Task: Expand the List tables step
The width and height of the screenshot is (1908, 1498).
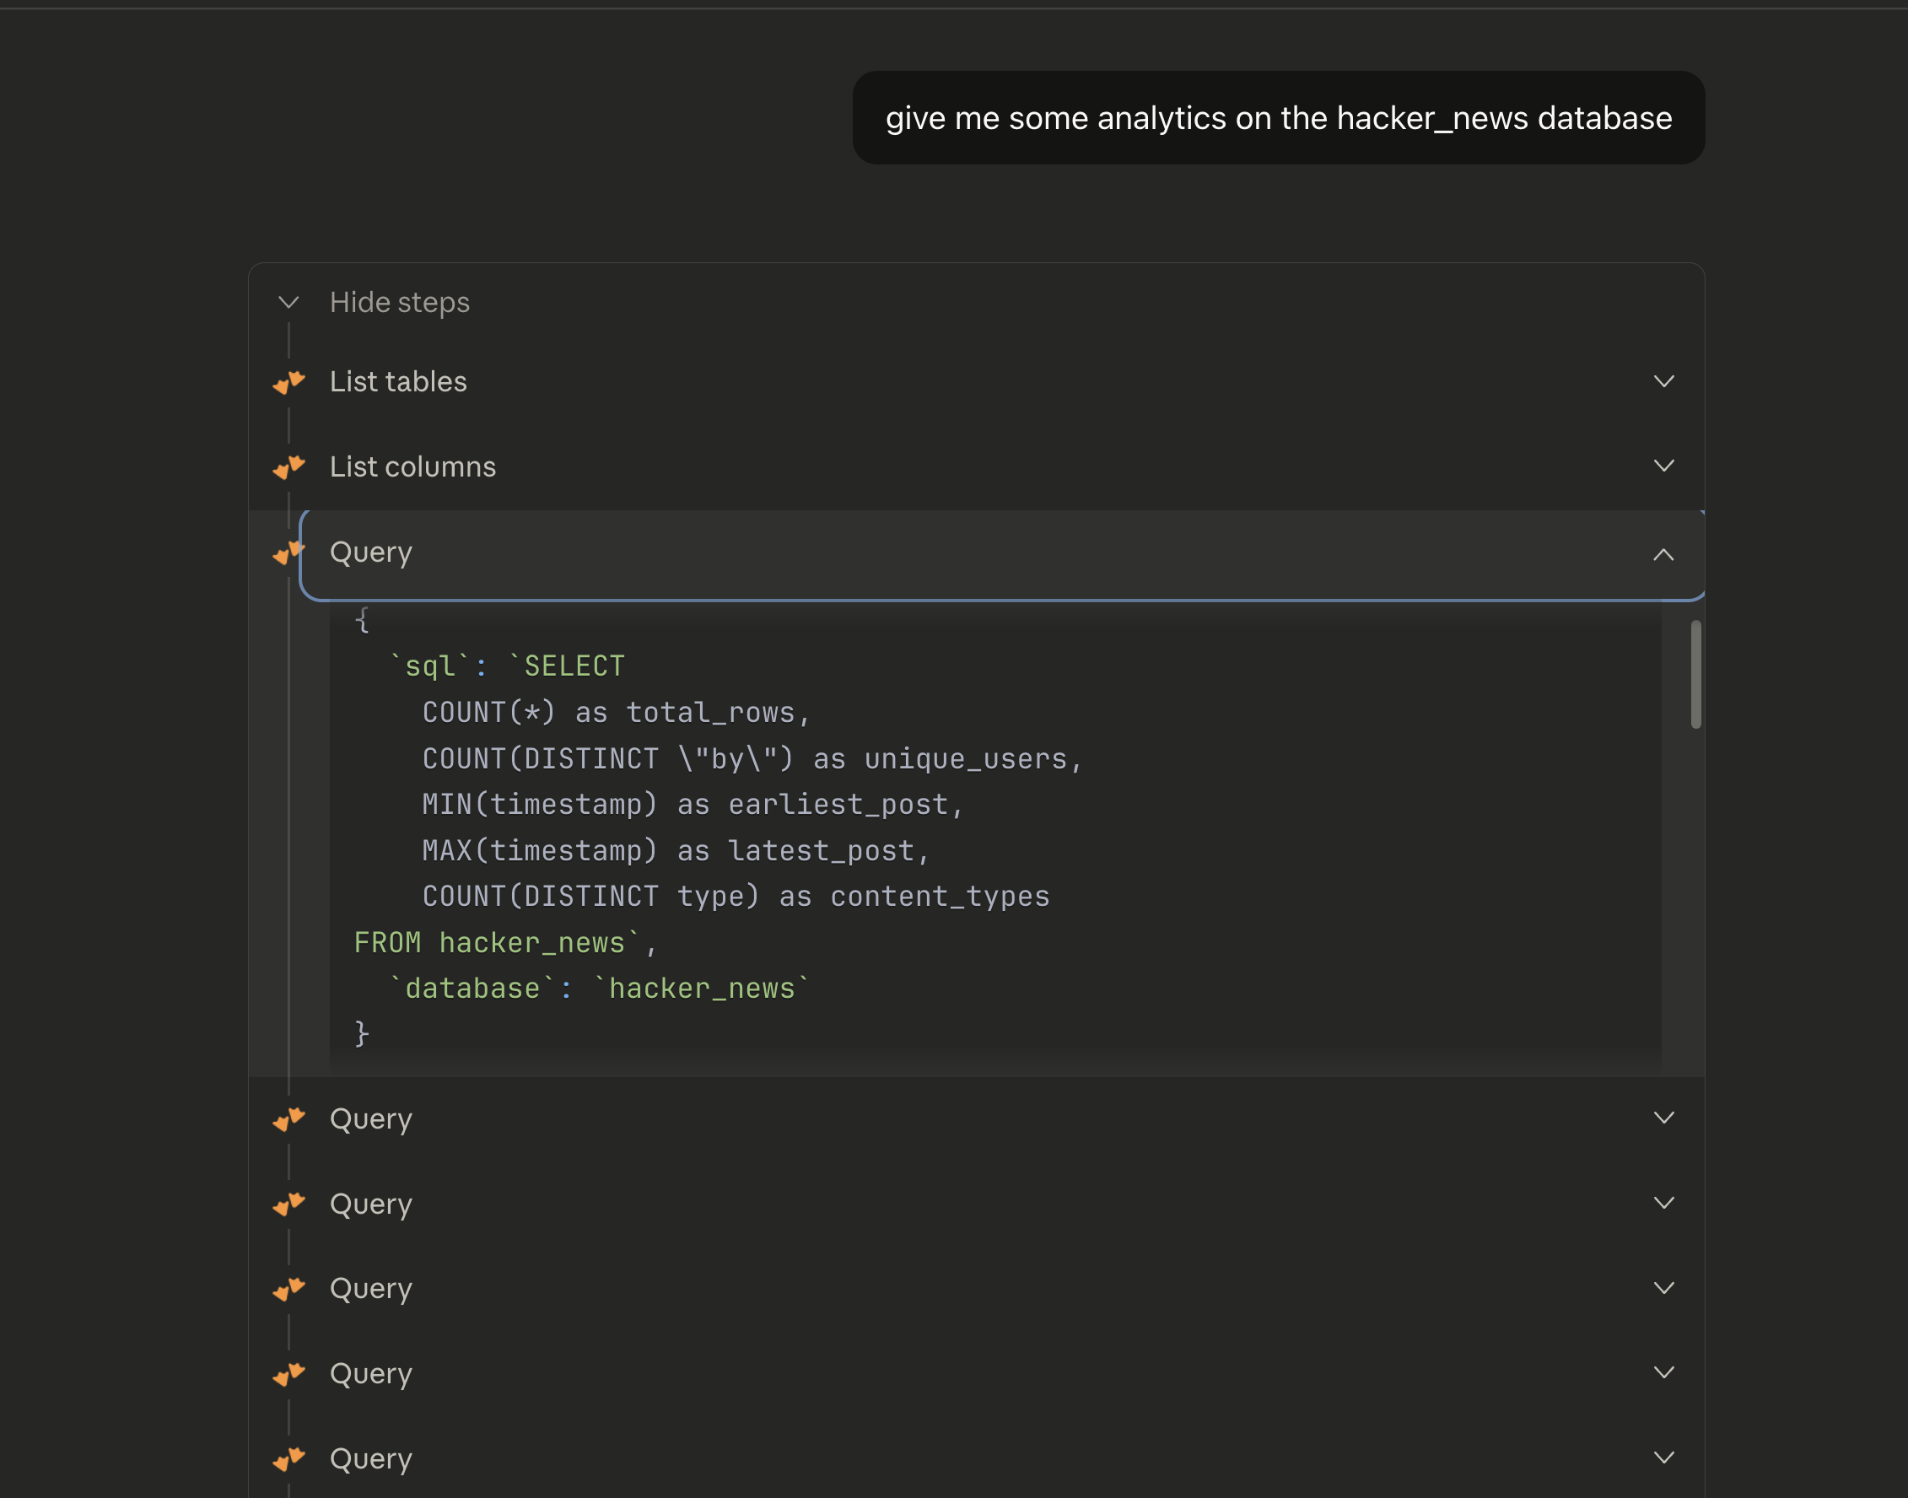Action: [x=1663, y=380]
